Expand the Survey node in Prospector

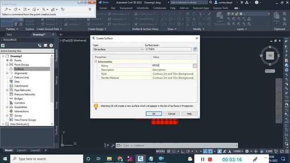7,115
